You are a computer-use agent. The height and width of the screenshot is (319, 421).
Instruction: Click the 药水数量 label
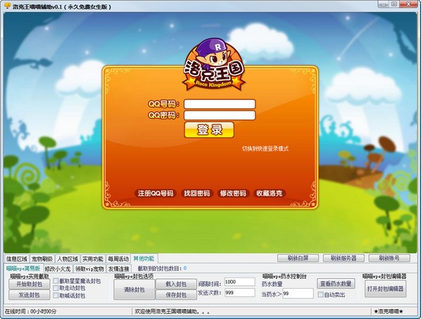pyautogui.click(x=272, y=284)
